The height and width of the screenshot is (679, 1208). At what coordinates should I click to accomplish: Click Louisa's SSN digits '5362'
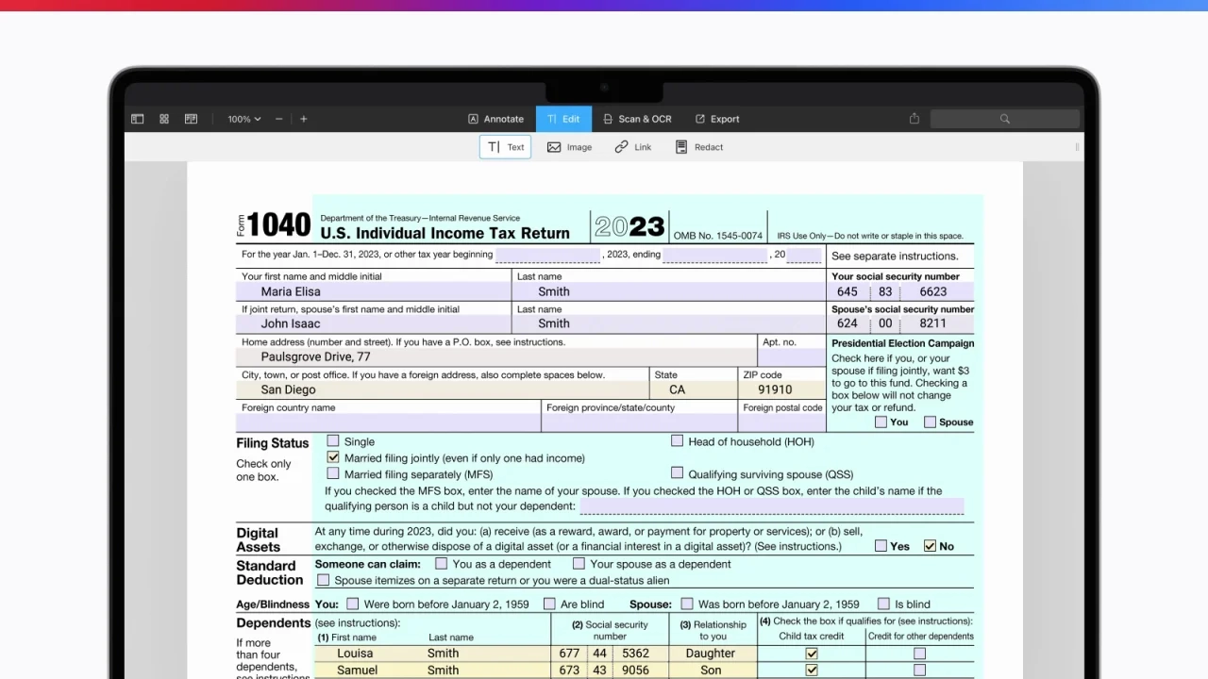pos(636,654)
